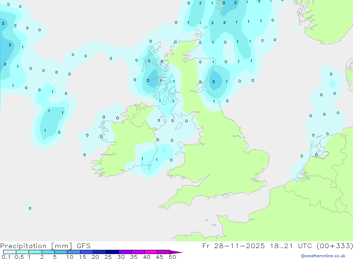The image size is (353, 259).
Task: Click the 45–50 mm legend color swatch
Action: tap(163, 252)
